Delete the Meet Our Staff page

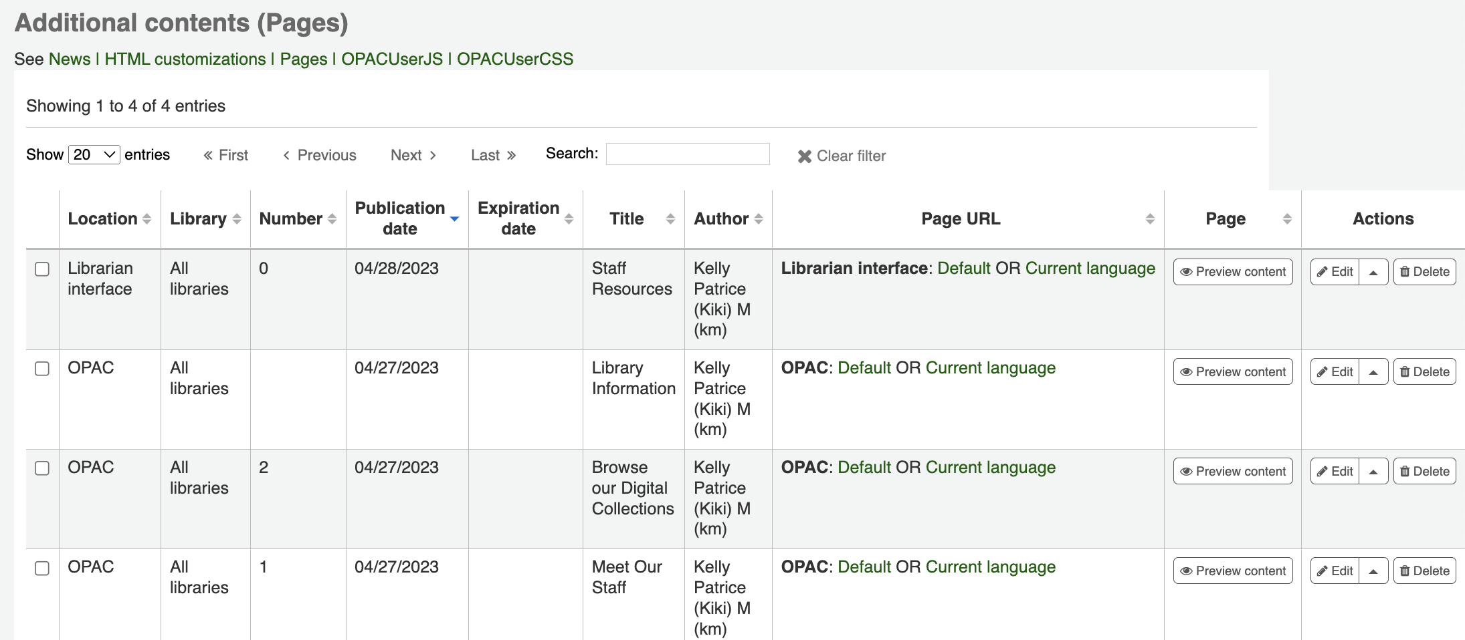[1424, 571]
